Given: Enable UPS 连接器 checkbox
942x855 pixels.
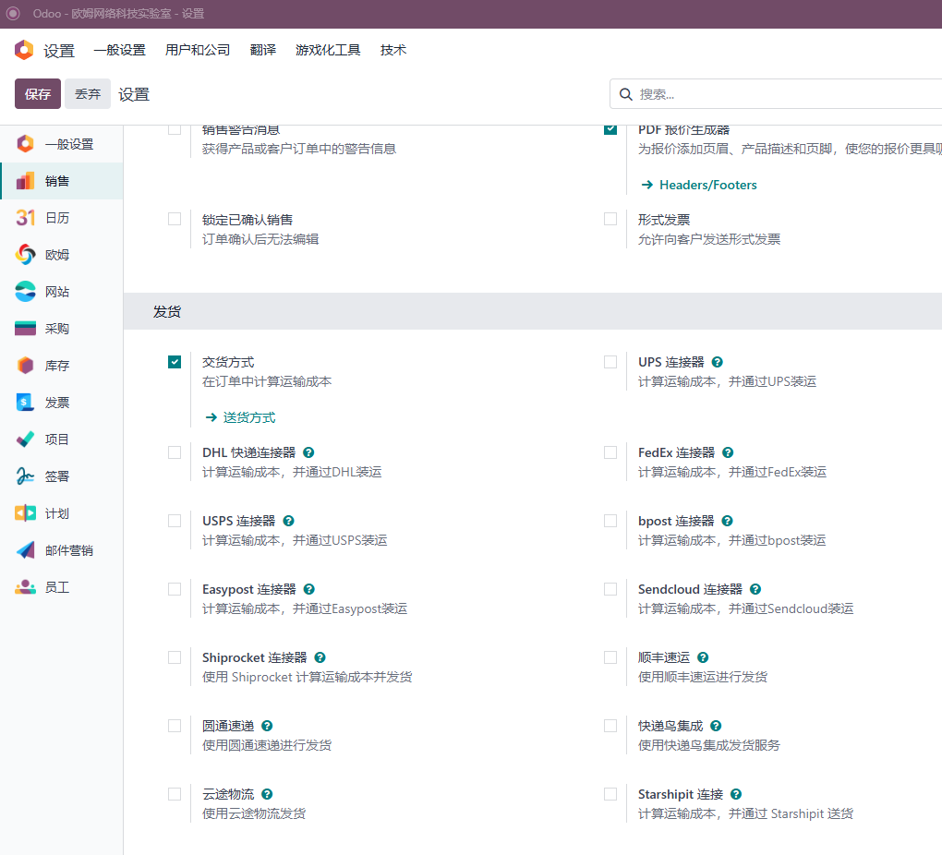Looking at the screenshot, I should click(610, 362).
